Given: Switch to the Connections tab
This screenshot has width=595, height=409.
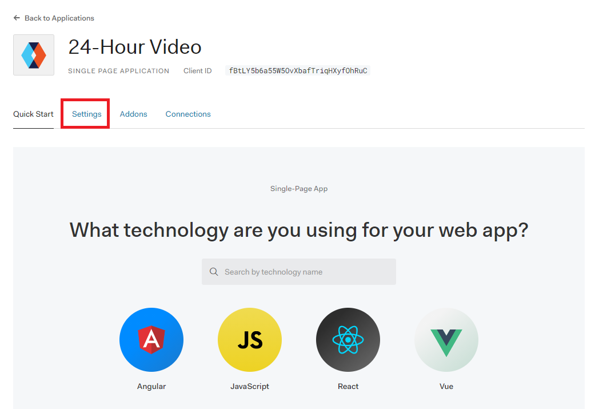Looking at the screenshot, I should click(x=188, y=114).
